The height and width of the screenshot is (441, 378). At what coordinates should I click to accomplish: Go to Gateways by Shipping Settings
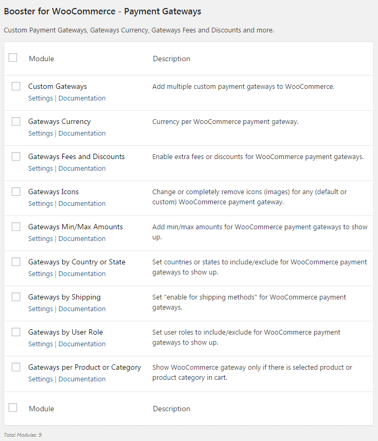click(40, 309)
